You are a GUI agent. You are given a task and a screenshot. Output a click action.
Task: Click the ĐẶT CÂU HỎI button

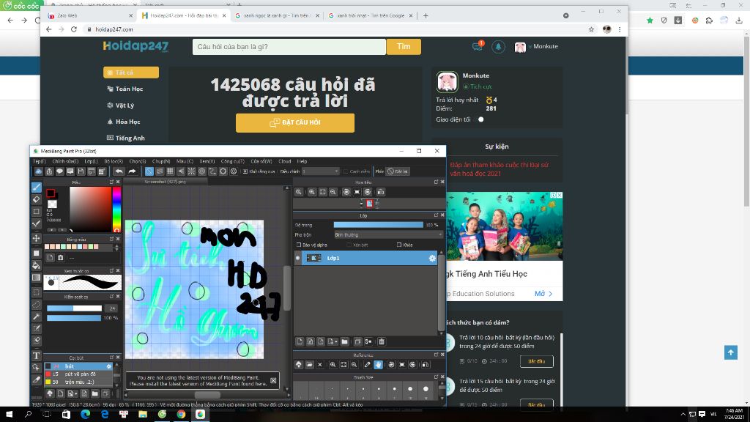coord(294,123)
